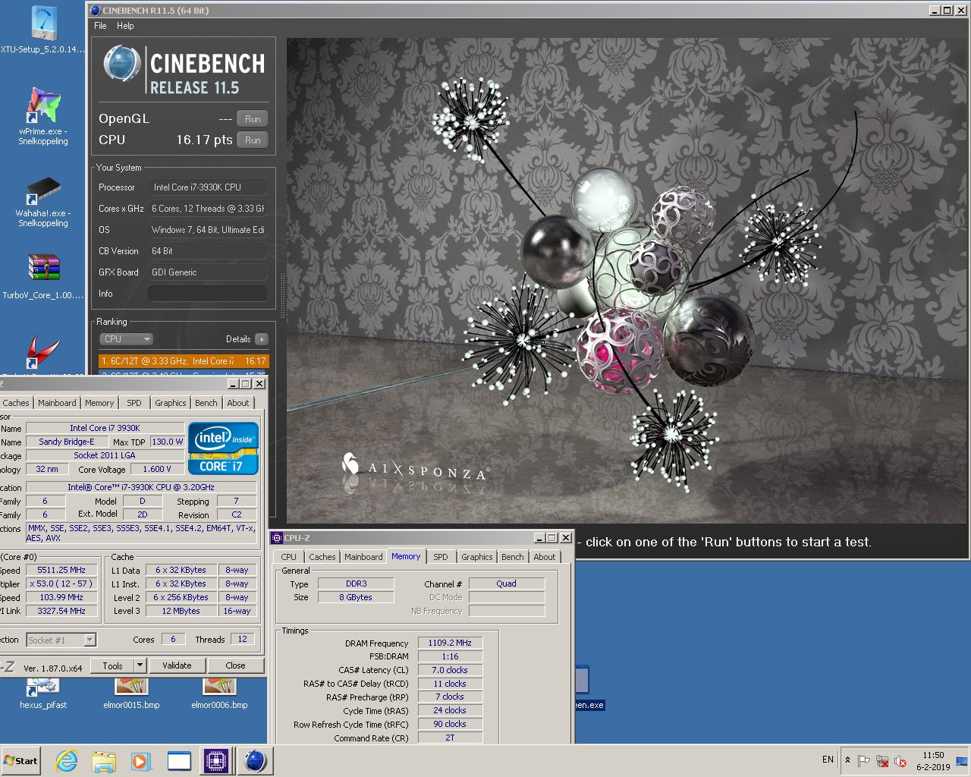This screenshot has width=971, height=777.
Task: Select Memory tab in front CPU-Z
Action: pos(406,556)
